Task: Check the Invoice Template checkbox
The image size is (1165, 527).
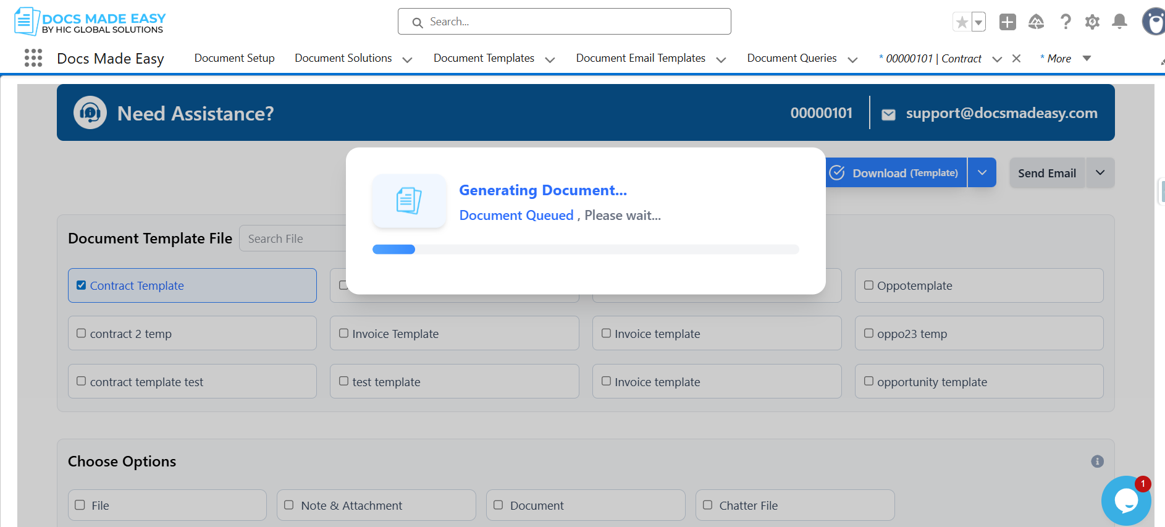Action: [x=344, y=334]
